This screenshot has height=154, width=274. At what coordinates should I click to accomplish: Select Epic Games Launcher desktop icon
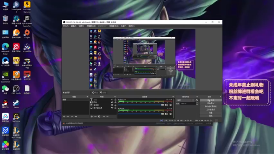click(27, 21)
